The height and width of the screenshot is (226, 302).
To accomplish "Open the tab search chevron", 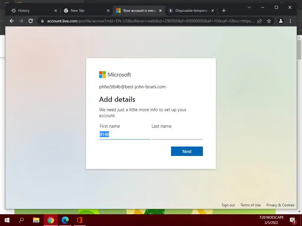I will tap(249, 7).
